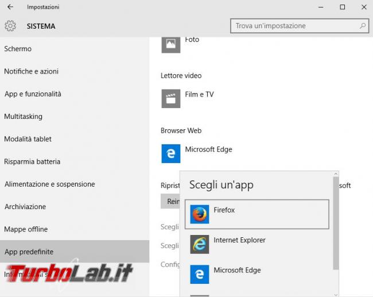The height and width of the screenshot is (297, 373).
Task: Open Modalità tablet
Action: (75, 139)
